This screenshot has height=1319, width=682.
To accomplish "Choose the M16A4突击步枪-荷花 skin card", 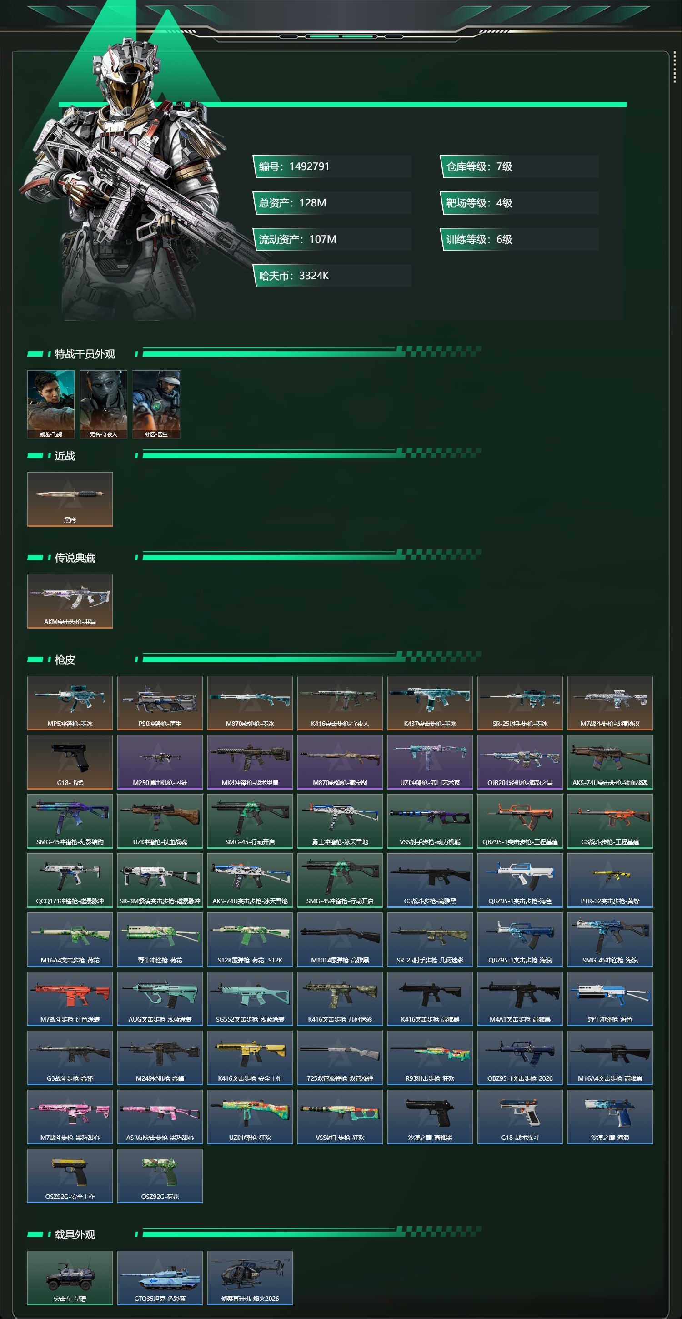I will [x=70, y=940].
